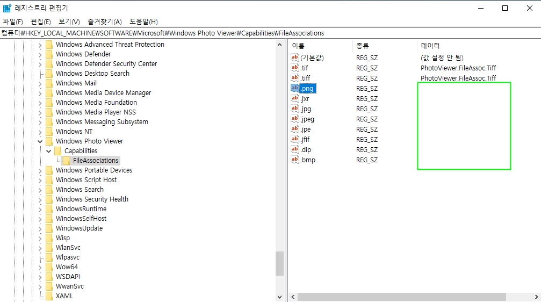Click the Windows Defender folder icon
Image resolution: width=541 pixels, height=302 pixels.
[49, 54]
